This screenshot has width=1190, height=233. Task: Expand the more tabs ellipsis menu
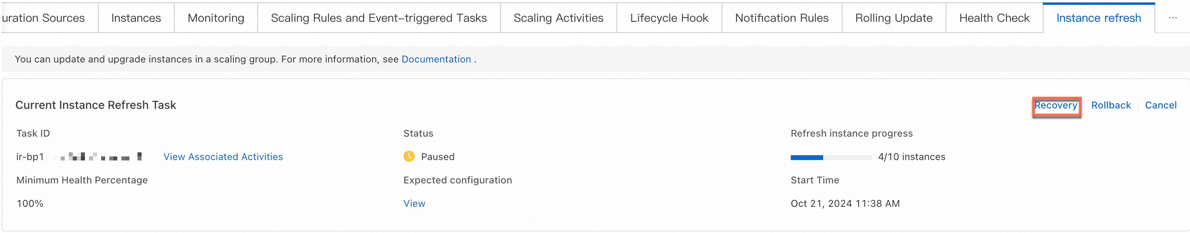click(1173, 18)
